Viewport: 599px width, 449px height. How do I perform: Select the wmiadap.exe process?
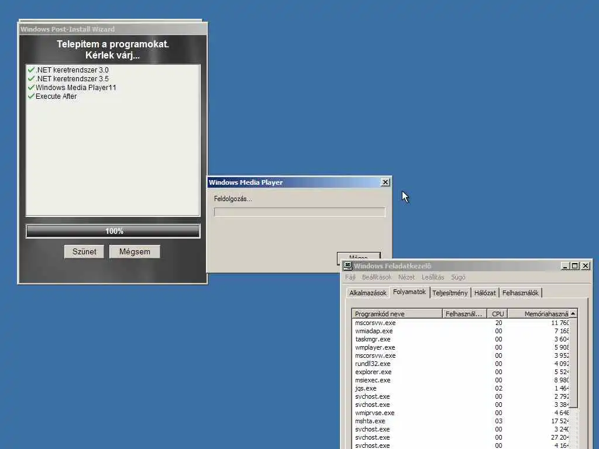click(x=461, y=331)
